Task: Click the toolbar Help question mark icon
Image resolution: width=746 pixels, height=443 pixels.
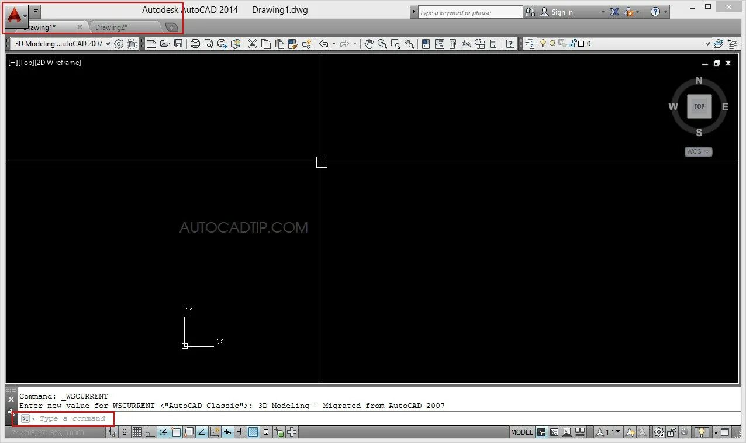Action: click(510, 44)
